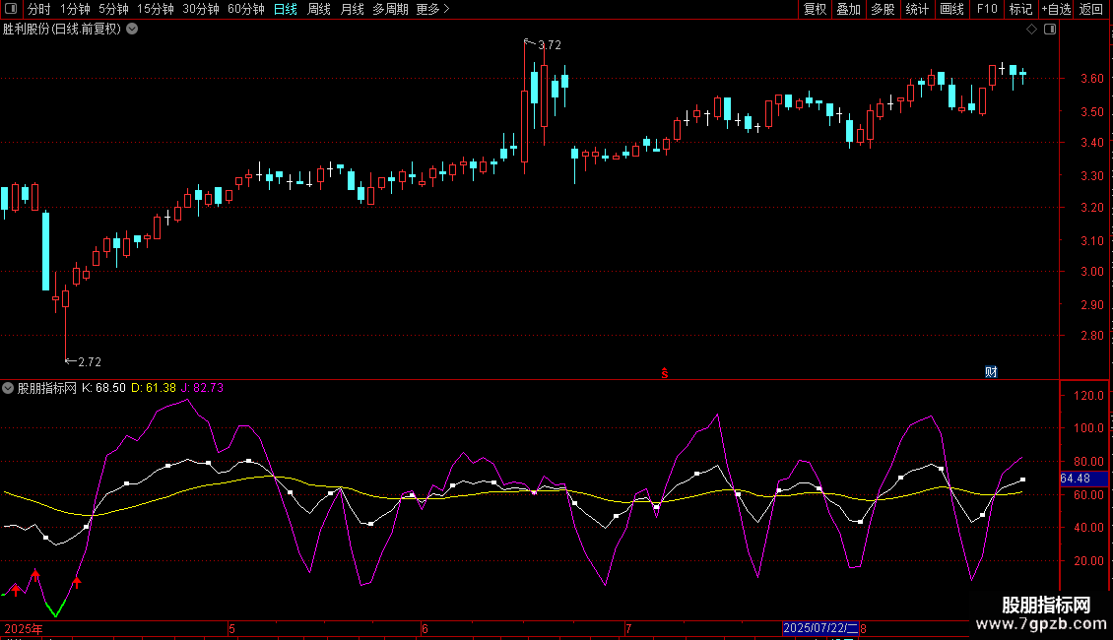Image resolution: width=1113 pixels, height=640 pixels.
Task: Click the month 6 time axis label
Action: [425, 628]
